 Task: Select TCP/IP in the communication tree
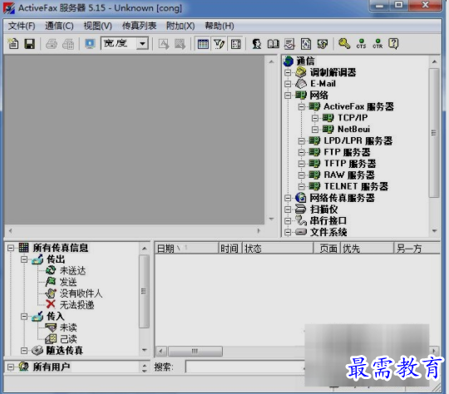[x=353, y=118]
